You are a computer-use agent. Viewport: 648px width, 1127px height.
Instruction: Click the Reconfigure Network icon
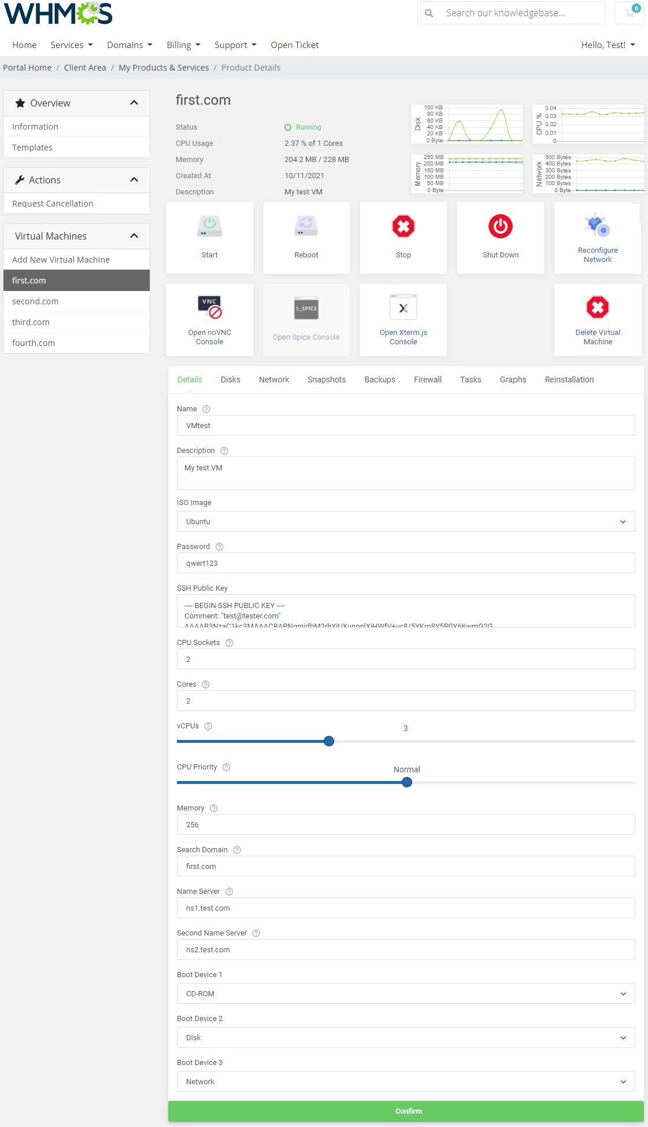click(598, 224)
